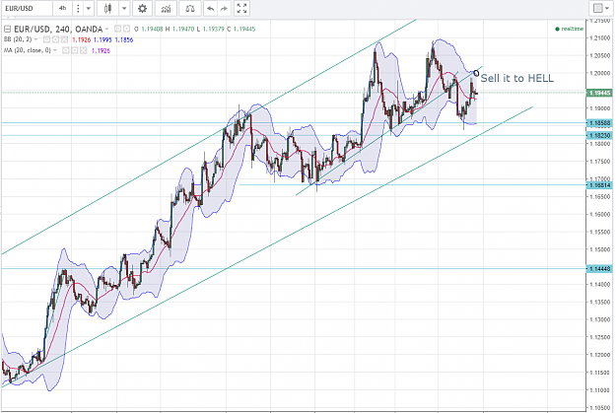Open the chart layout selector dropdown

pos(601,8)
